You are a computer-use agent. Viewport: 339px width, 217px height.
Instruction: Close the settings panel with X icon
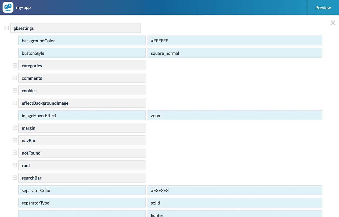click(x=333, y=23)
